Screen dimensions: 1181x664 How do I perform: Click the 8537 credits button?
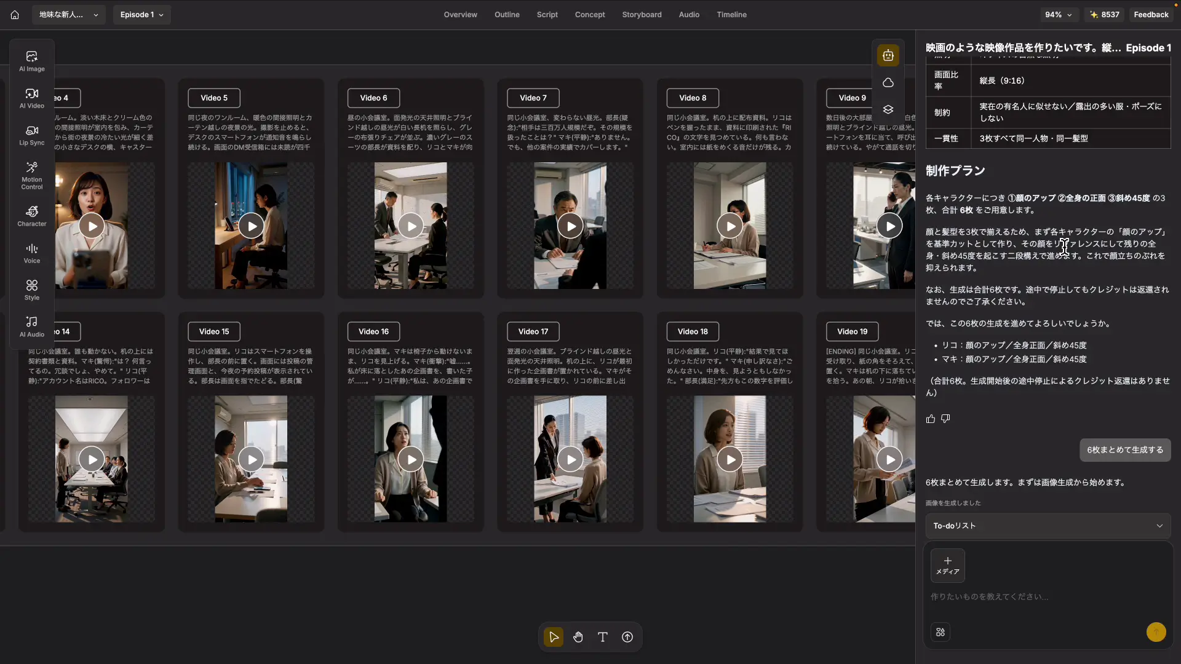click(x=1104, y=15)
